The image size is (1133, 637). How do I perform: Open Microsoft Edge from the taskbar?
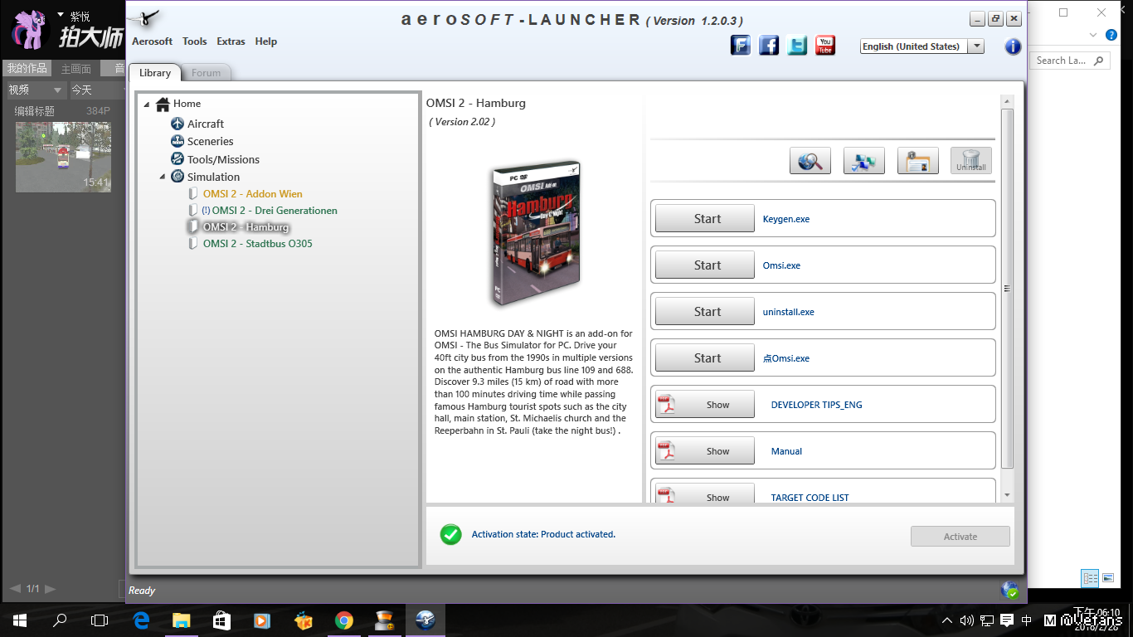pyautogui.click(x=141, y=620)
